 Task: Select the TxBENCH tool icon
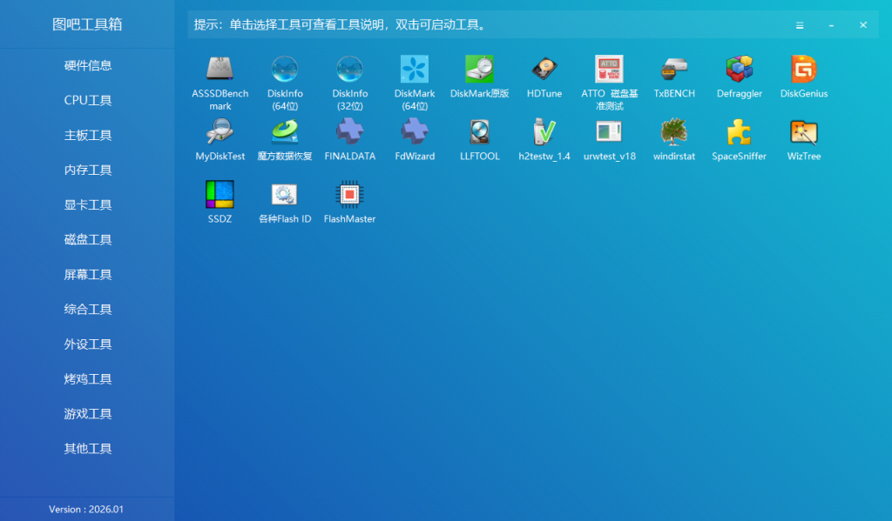(x=674, y=70)
